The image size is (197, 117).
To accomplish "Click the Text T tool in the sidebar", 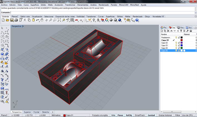I will pos(2,80).
